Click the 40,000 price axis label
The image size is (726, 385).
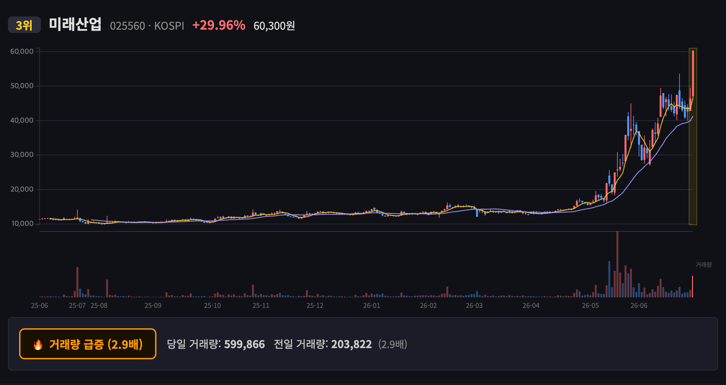tap(22, 120)
